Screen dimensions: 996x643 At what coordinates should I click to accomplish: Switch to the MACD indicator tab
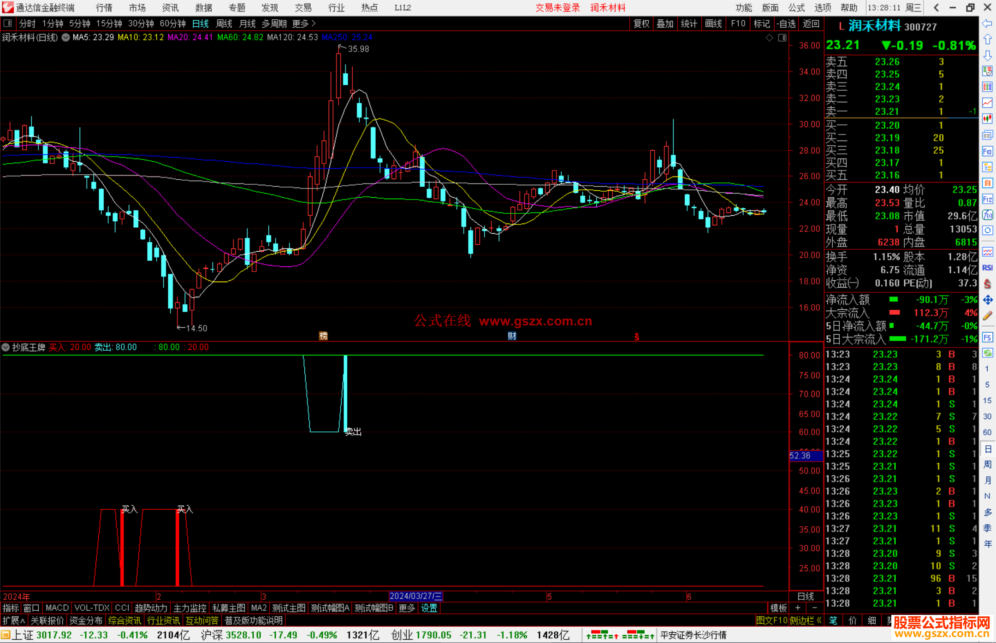coord(57,608)
